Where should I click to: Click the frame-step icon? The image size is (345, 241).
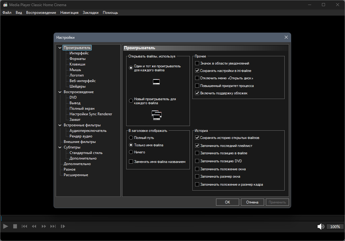63,226
